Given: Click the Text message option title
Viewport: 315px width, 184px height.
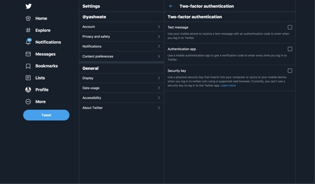Looking at the screenshot, I should click(x=178, y=27).
